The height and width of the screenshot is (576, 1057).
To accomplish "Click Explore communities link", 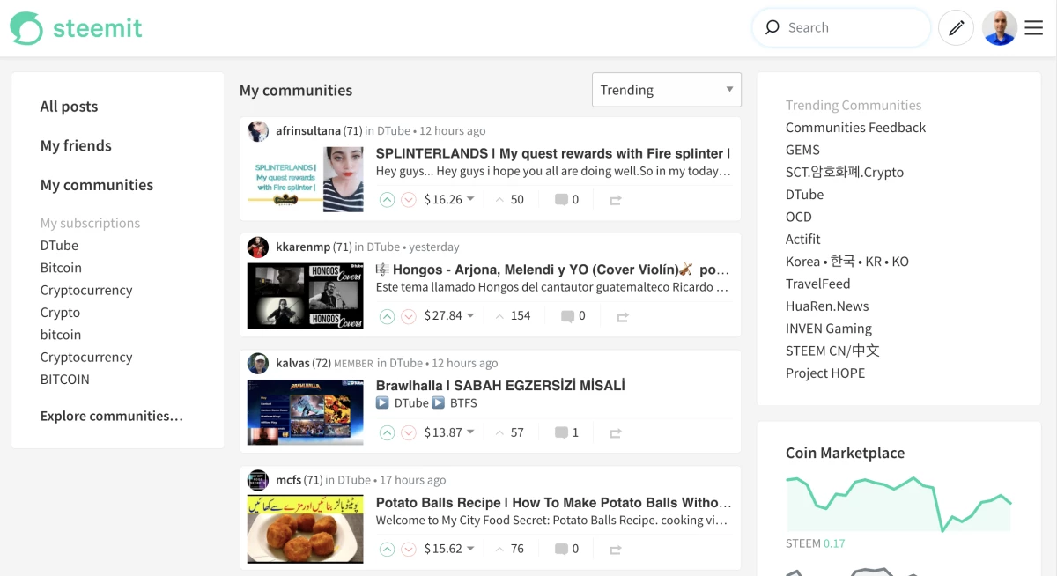I will point(111,416).
